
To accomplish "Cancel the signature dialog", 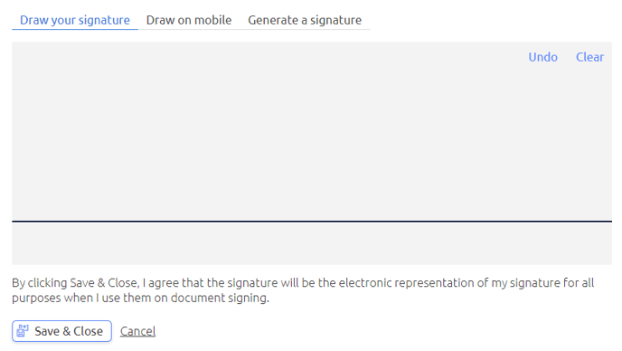I will [x=137, y=331].
